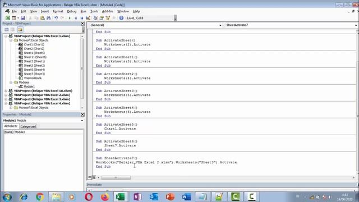359x202 pixels.
Task: Switch to Procedure View button in code pane
Action: pos(90,177)
